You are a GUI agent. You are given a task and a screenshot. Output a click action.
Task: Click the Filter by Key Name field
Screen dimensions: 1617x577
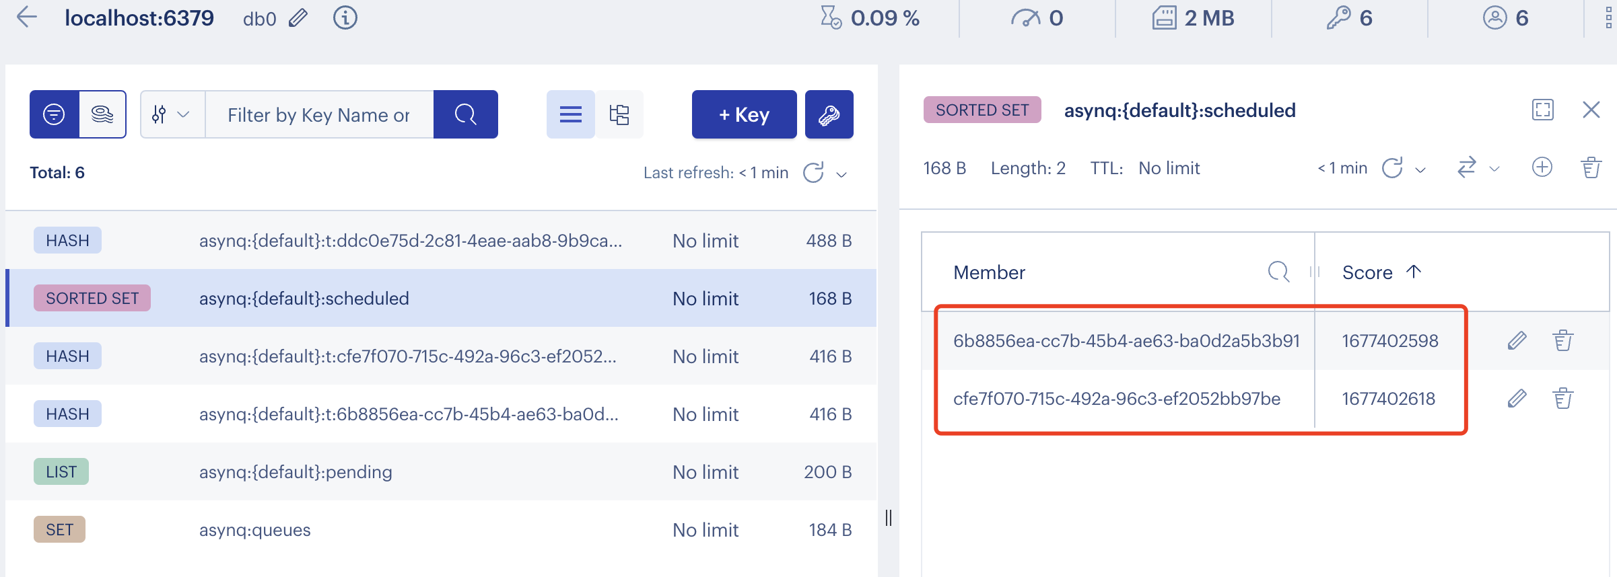319,115
